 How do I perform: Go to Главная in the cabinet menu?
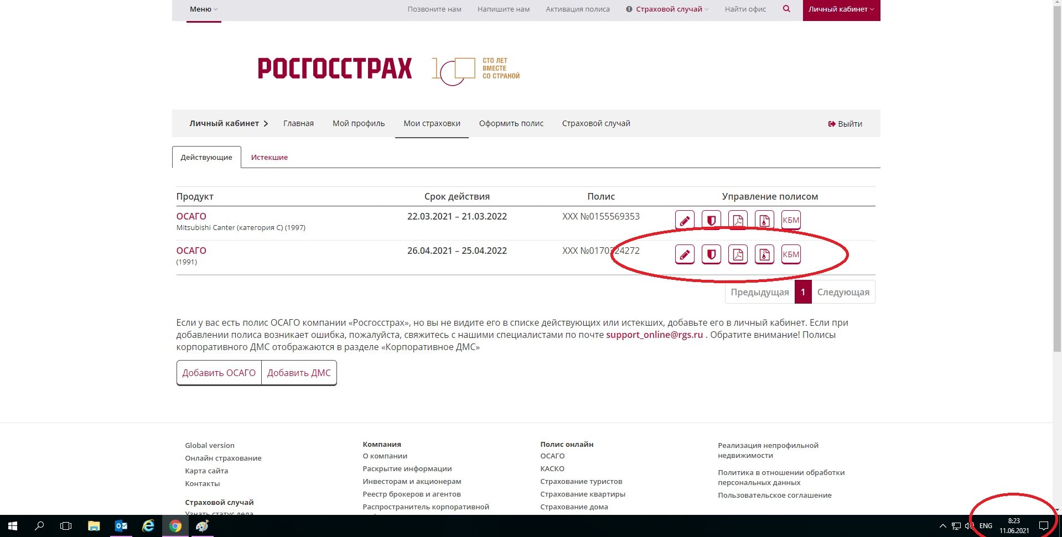(298, 123)
